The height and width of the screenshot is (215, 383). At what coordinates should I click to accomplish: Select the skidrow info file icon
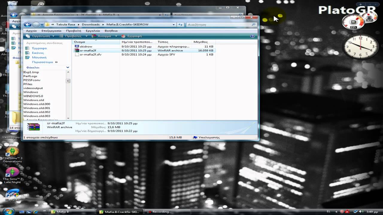[x=77, y=47]
